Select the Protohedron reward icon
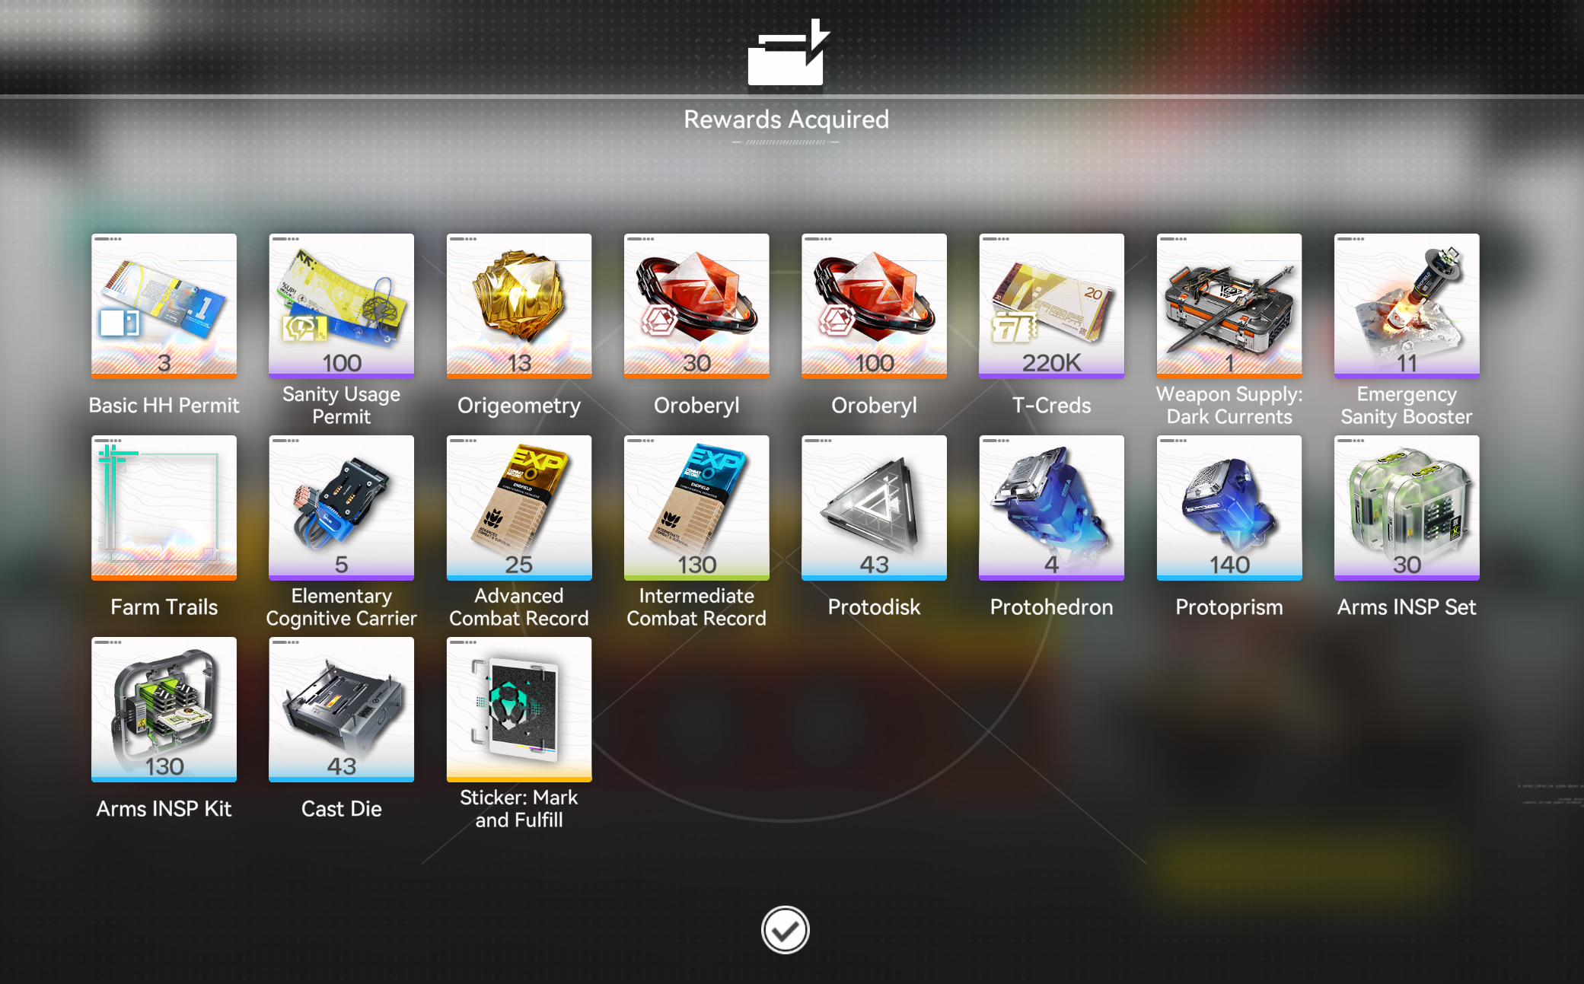The width and height of the screenshot is (1584, 984). pyautogui.click(x=1051, y=507)
